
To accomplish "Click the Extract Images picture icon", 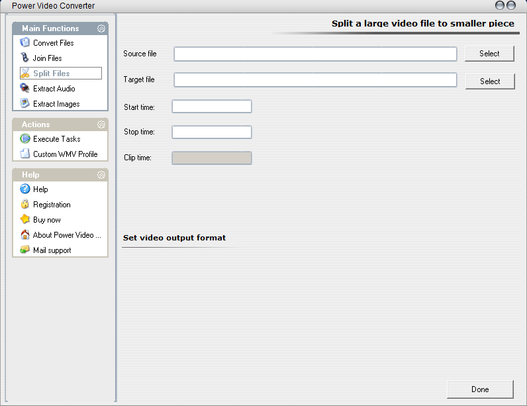I will point(25,103).
